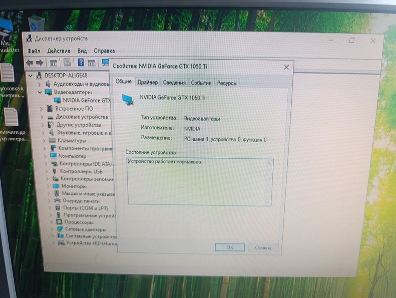Click the Контроллеры USB category icon
Screen dimensions: 396x298
point(54,171)
